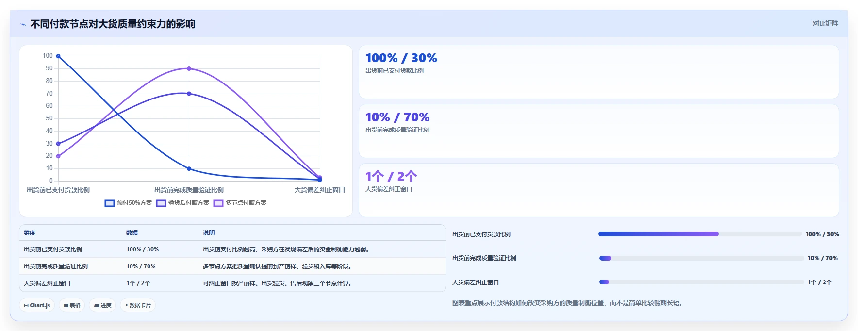Select the 大货偏差纠正窗口 table row cell
Viewport: 858px width, 331px height.
pyautogui.click(x=47, y=283)
